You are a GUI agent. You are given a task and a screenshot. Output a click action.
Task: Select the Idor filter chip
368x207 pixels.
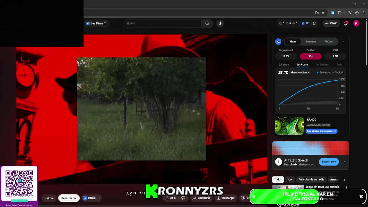(x=290, y=179)
